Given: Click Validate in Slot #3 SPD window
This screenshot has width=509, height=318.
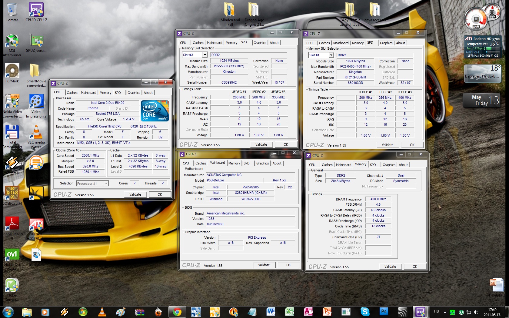Looking at the screenshot, I should click(x=261, y=144).
